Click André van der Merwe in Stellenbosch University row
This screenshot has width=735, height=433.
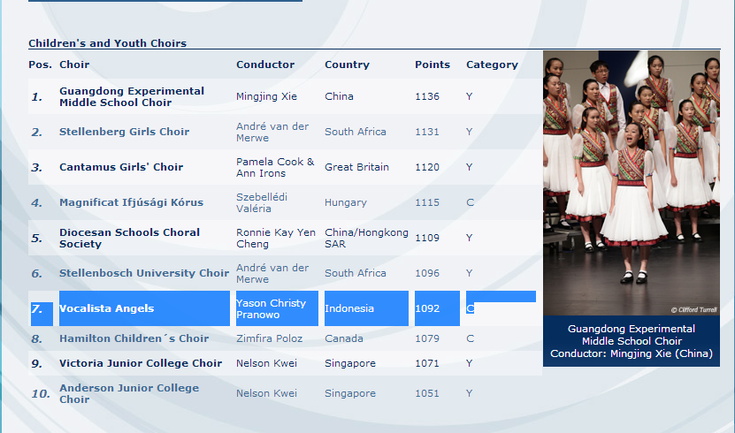point(272,273)
